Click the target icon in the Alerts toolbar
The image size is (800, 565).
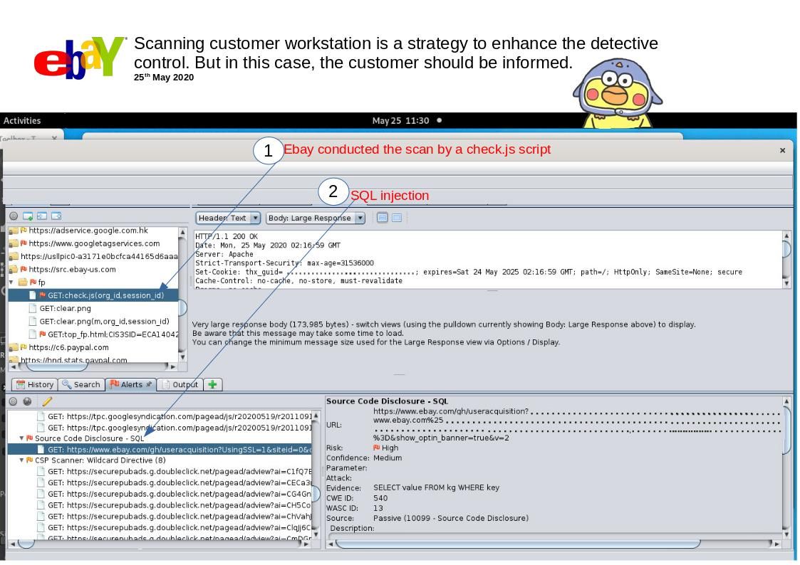point(14,402)
